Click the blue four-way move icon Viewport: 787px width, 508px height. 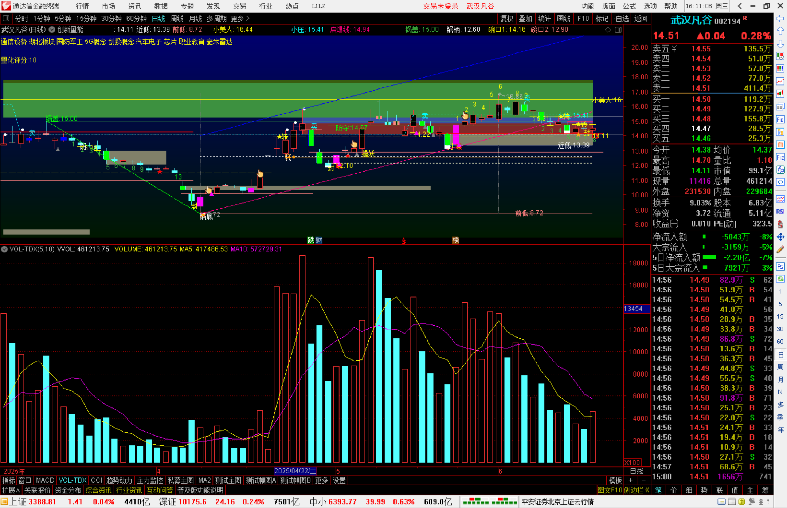coord(780,237)
